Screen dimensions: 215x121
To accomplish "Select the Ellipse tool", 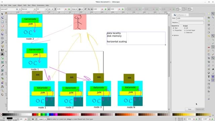I will click(x=2, y=26).
